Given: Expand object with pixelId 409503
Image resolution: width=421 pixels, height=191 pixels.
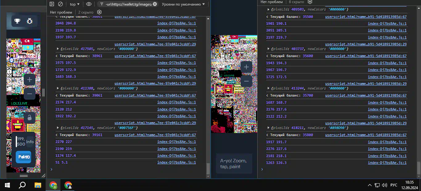Looking at the screenshot, I should [x=268, y=10].
